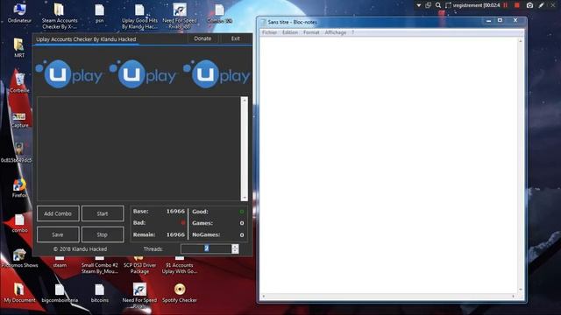Select the combo file icon on the desktop

tap(19, 224)
